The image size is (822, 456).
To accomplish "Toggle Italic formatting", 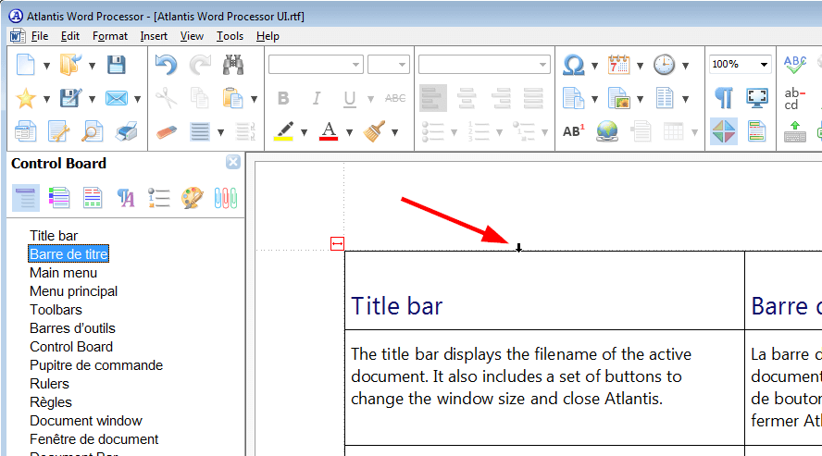I will click(x=316, y=98).
